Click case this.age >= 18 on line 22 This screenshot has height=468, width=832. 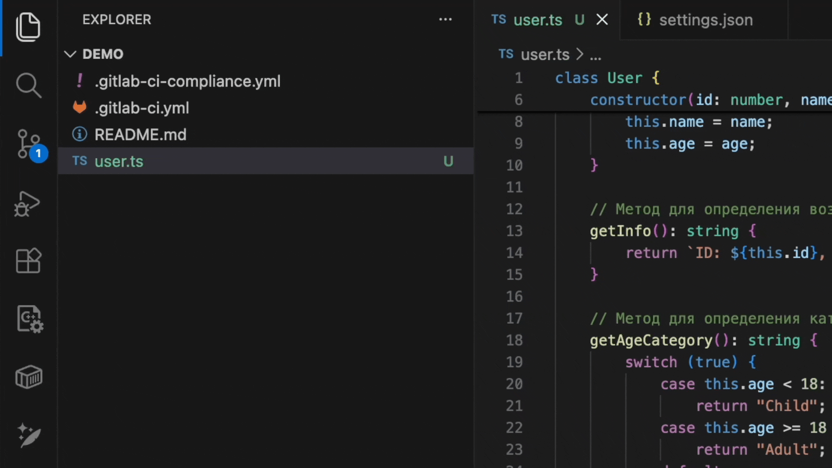(744, 428)
